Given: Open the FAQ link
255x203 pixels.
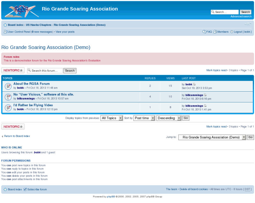Looking at the screenshot, I should (209, 32).
